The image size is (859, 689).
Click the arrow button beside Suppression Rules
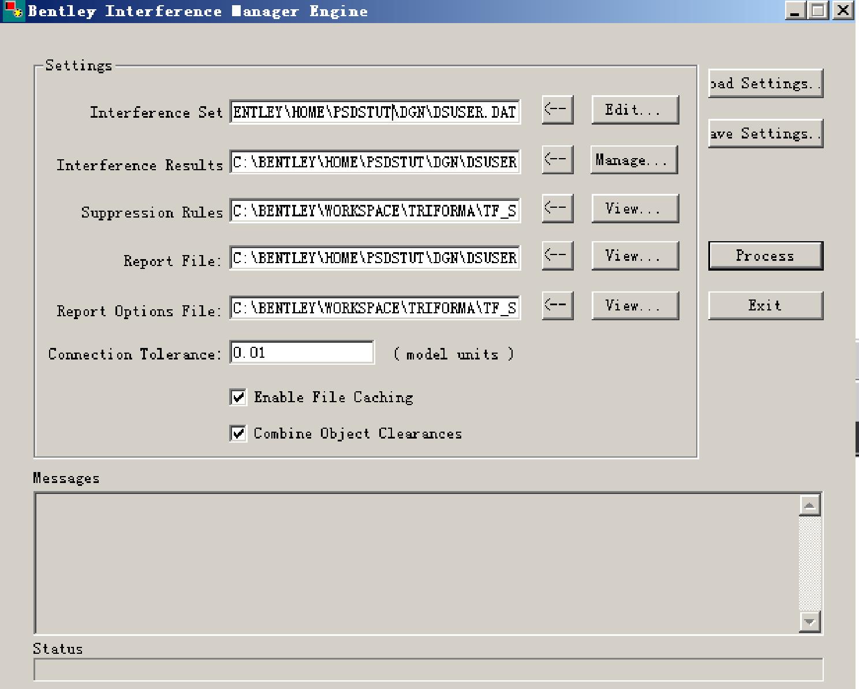(x=558, y=208)
